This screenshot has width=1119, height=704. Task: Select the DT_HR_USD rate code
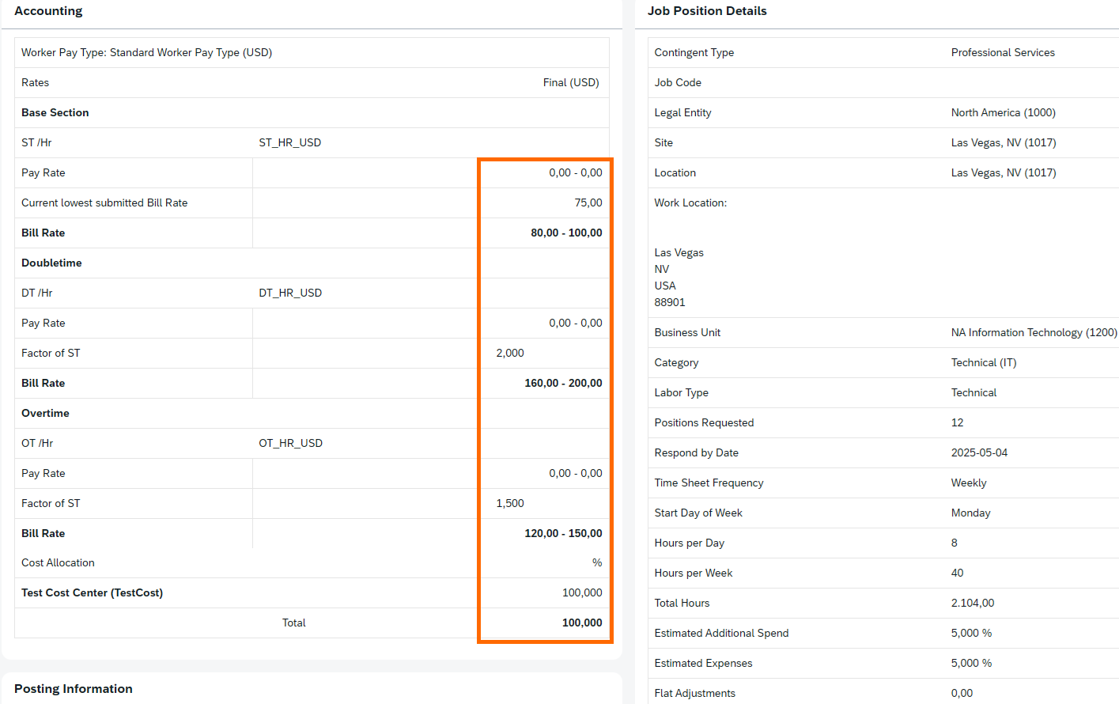click(x=290, y=293)
